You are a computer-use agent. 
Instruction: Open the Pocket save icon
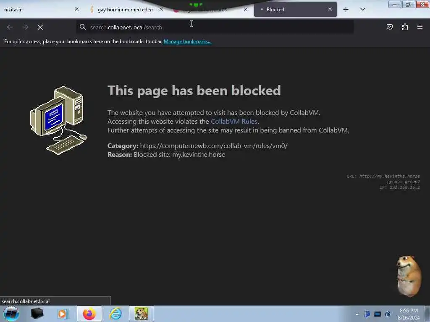389,27
